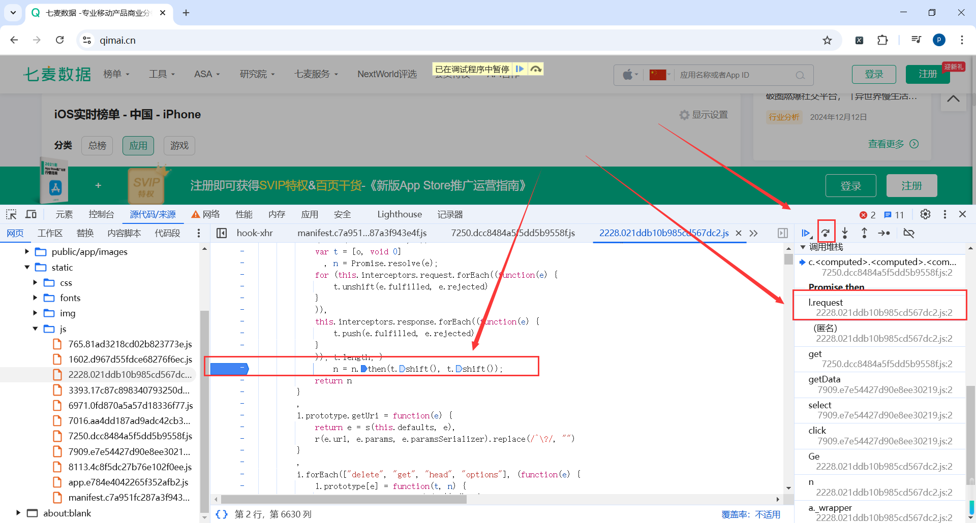Screen dimensions: 976x523
Task: Activate the inspect element picker
Action: [x=11, y=214]
